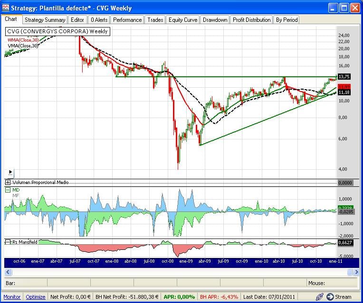Select the Drawdown tab
The width and height of the screenshot is (363, 303).
pyautogui.click(x=216, y=20)
